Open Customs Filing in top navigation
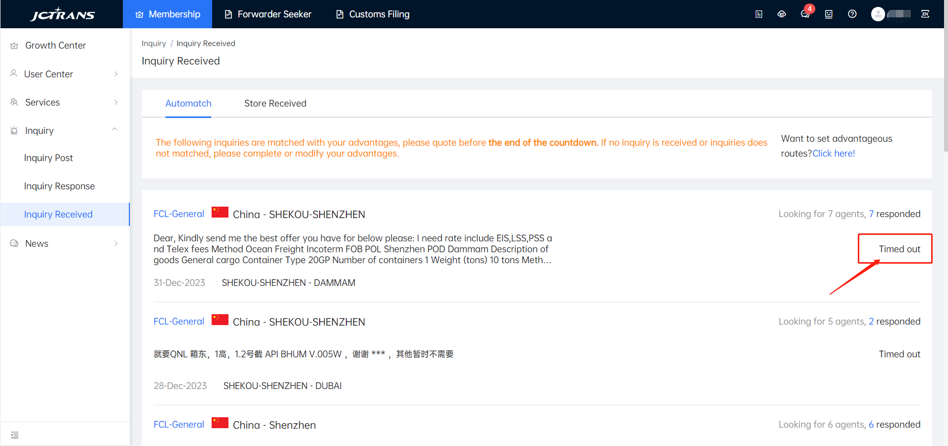This screenshot has width=948, height=446. (x=373, y=14)
